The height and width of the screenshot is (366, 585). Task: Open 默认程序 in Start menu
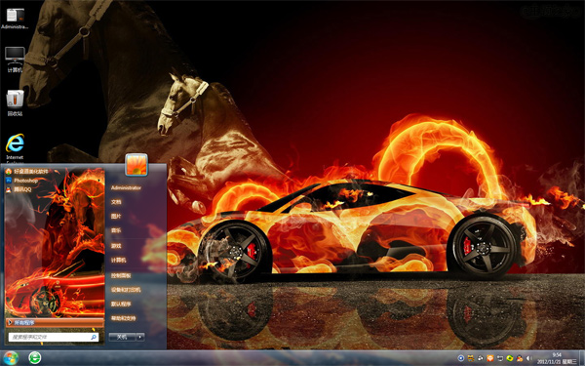coord(121,304)
